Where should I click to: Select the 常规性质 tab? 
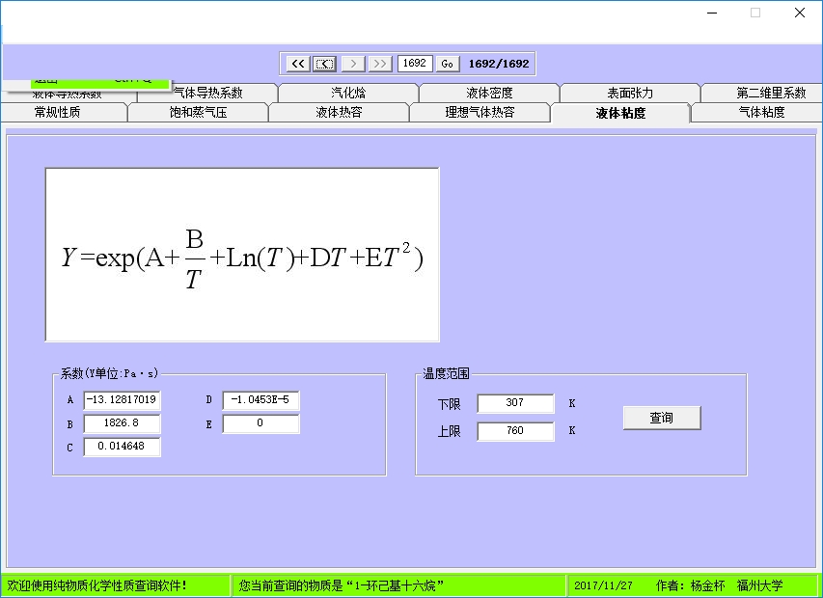click(64, 112)
